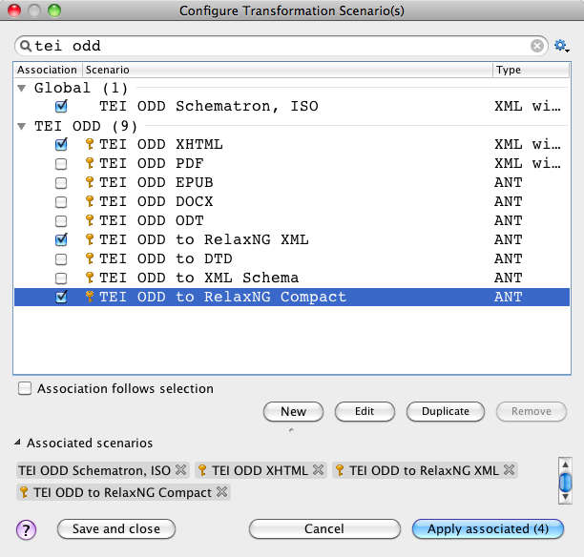Click the associated scenarios scrollbar thumb
584x557 pixels.
click(565, 482)
